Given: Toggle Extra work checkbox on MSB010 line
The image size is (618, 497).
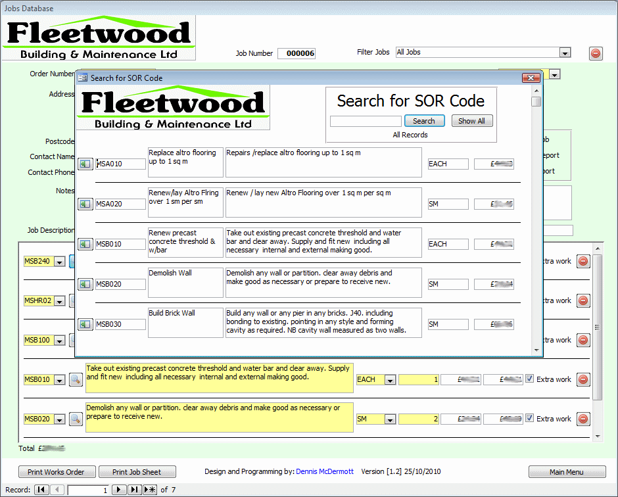Looking at the screenshot, I should 530,379.
